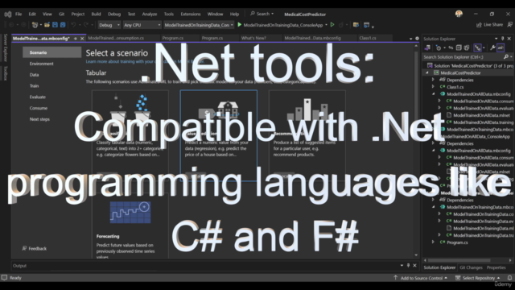Collapse all nodes in Solution Explorer
Screen dimensions: 515x290
(x=459, y=48)
